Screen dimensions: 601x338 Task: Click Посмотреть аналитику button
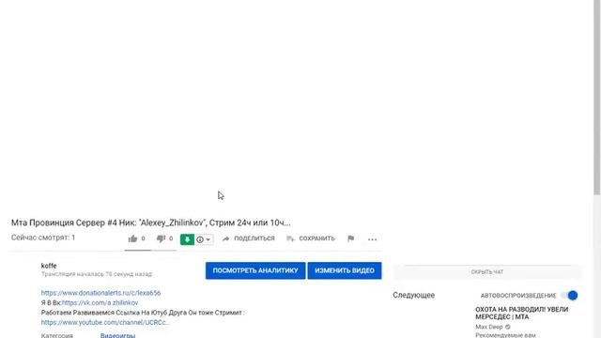[x=255, y=270]
